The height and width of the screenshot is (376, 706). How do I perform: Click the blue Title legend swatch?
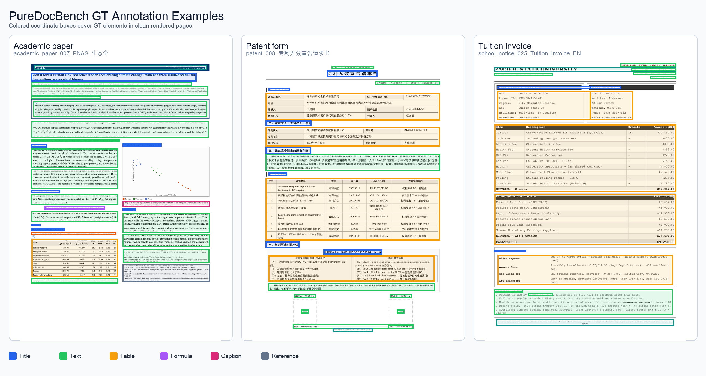click(13, 356)
